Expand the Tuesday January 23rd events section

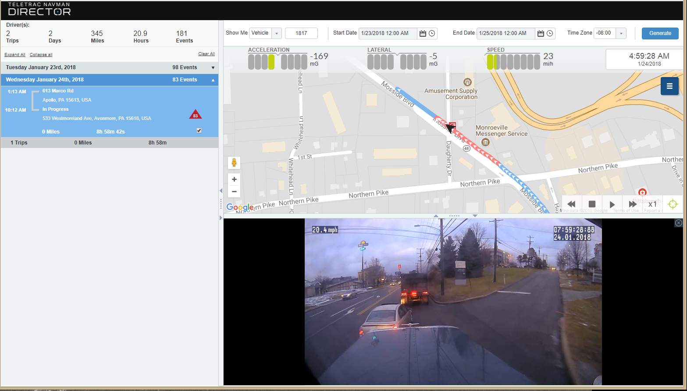tap(213, 67)
